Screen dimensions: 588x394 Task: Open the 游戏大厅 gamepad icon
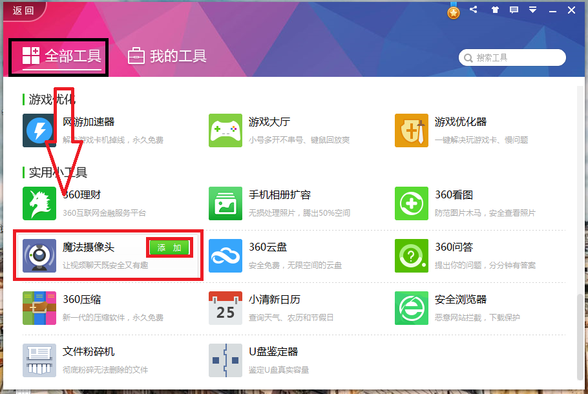pyautogui.click(x=226, y=130)
